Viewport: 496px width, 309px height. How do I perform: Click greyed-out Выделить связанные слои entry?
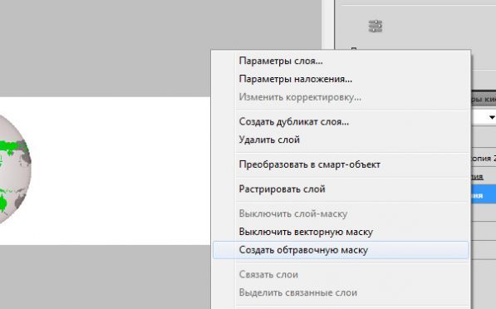point(341,292)
